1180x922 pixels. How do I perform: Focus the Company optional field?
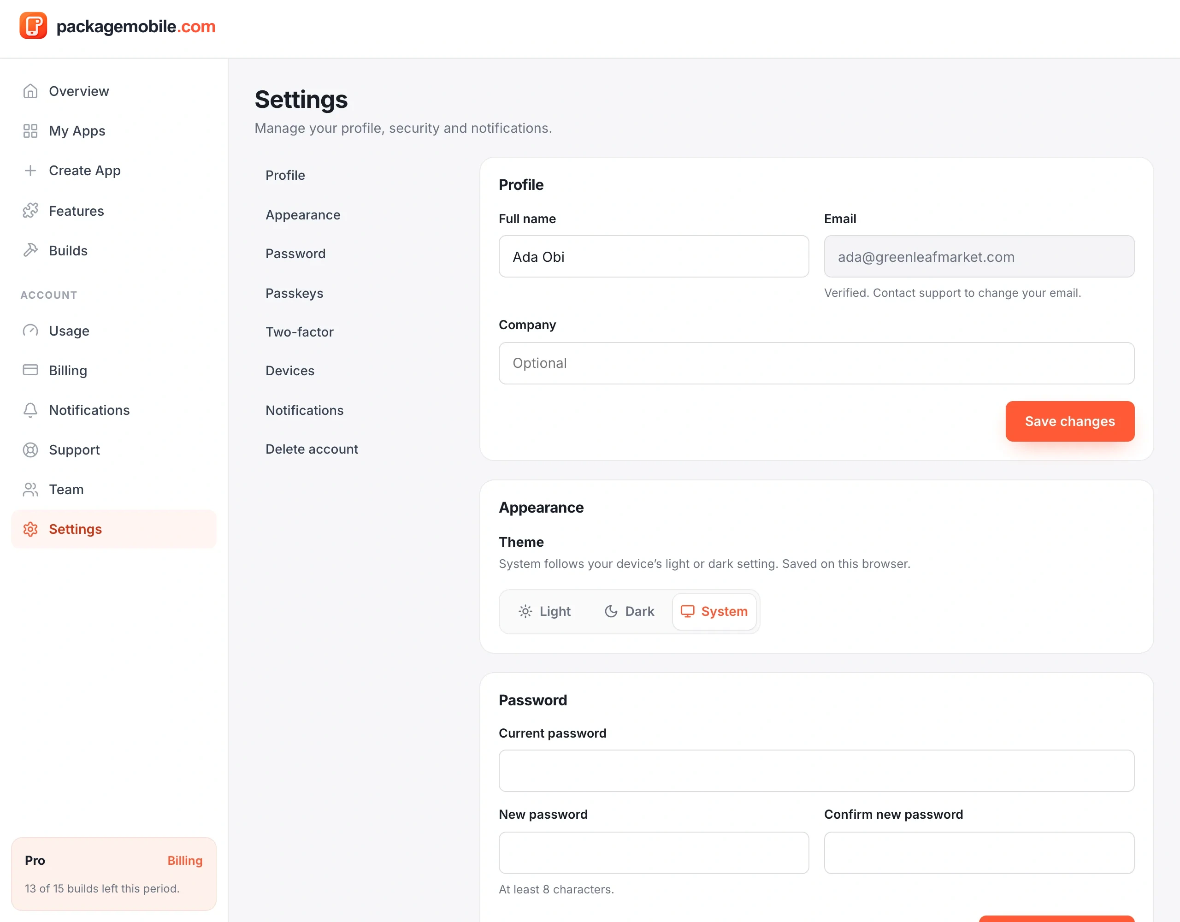[x=816, y=363]
